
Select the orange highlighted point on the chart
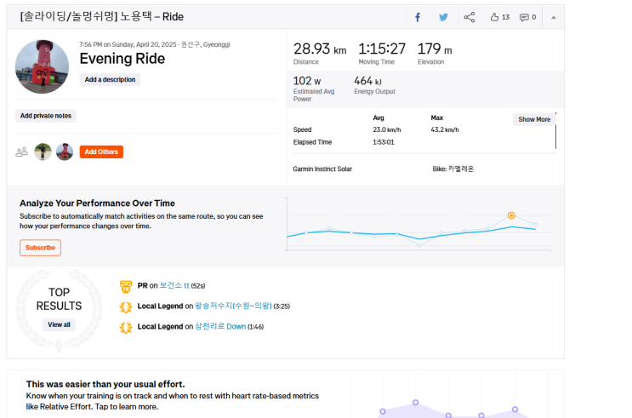pos(511,215)
